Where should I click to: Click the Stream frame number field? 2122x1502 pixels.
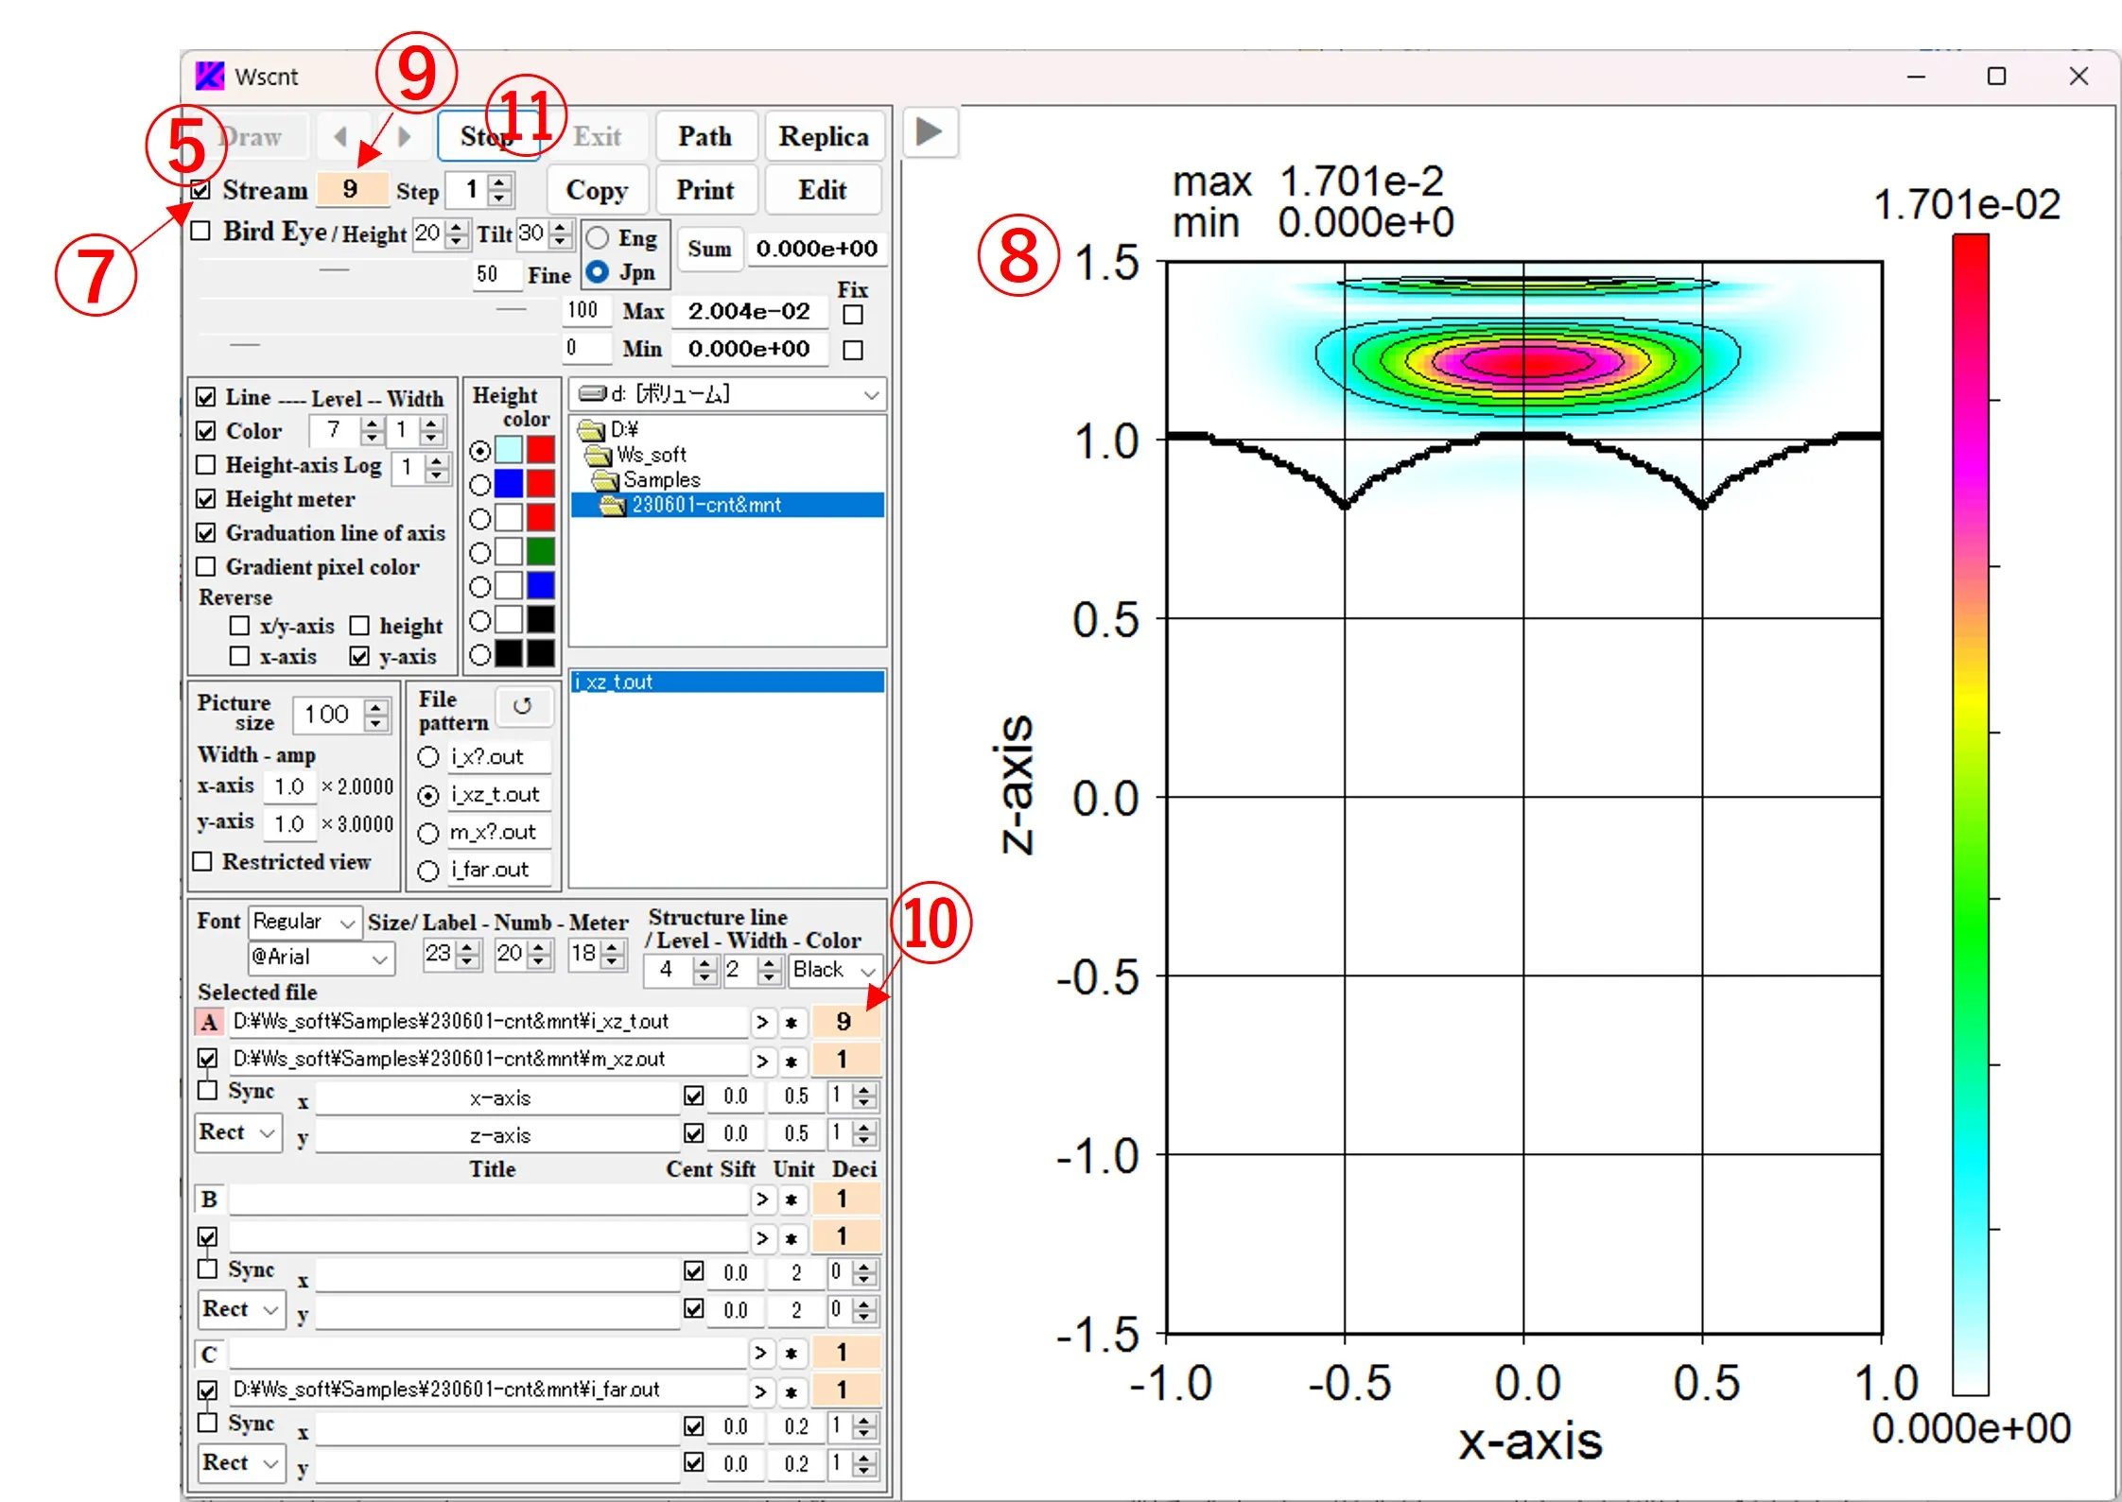351,189
